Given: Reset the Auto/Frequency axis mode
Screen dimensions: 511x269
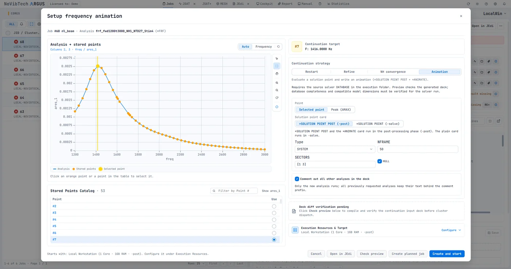Looking at the screenshot, I should 278,47.
